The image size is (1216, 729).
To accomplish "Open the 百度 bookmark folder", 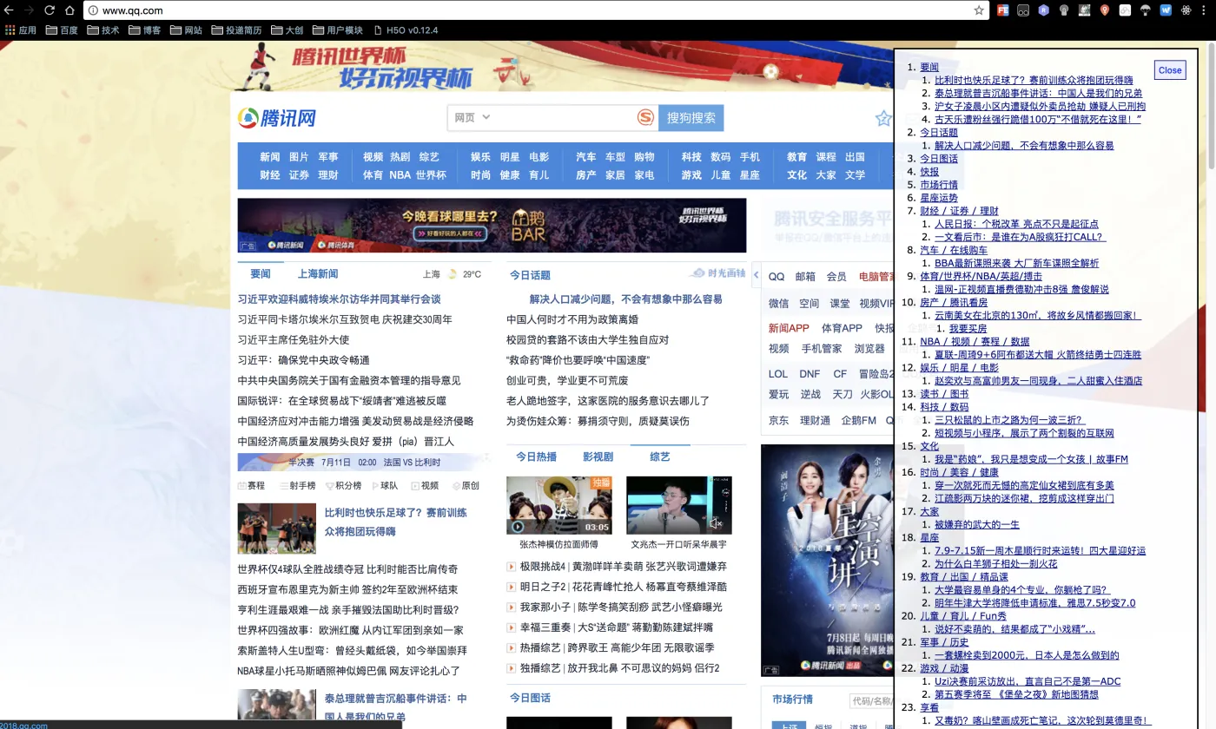I will (61, 30).
